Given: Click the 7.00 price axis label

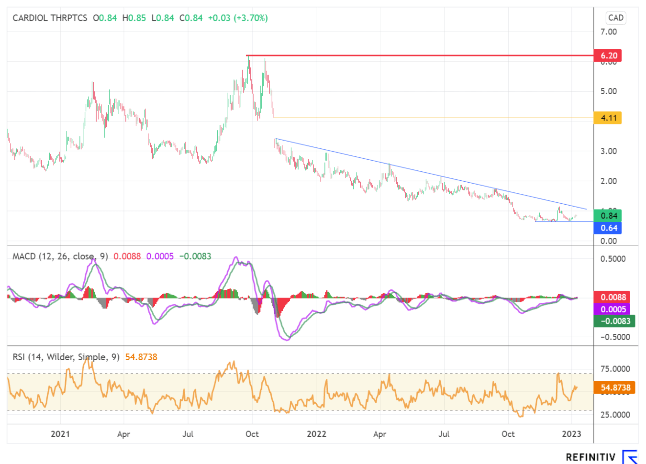Looking at the screenshot, I should click(x=609, y=32).
